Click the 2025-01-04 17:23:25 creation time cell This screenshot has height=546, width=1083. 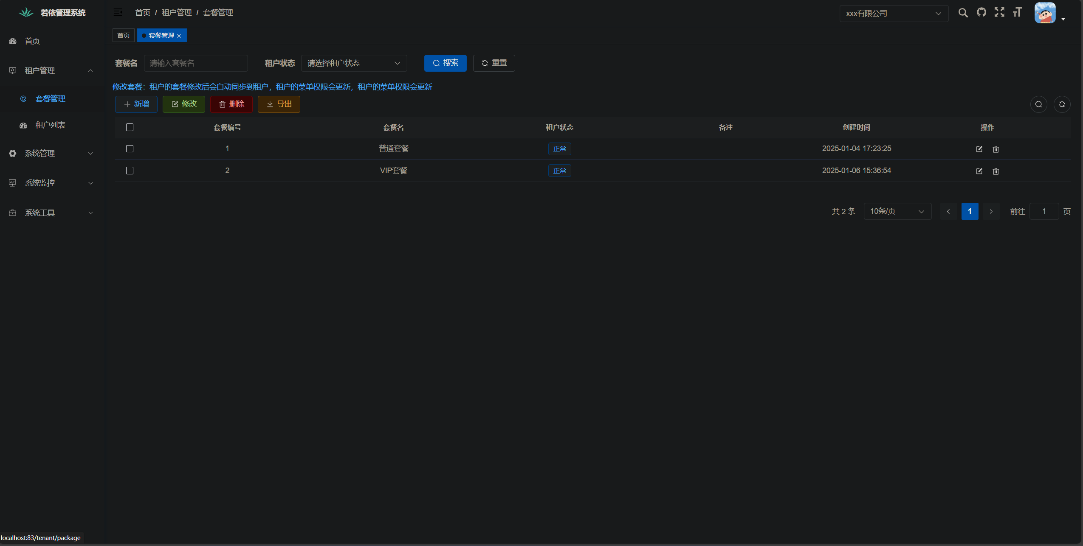click(x=856, y=148)
